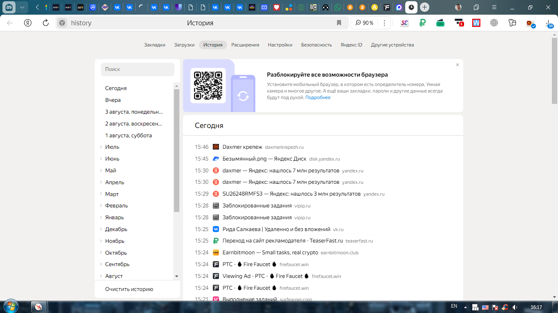Viewport: 558px width, 313px height.
Task: Open the Закладки section tab
Action: [155, 45]
